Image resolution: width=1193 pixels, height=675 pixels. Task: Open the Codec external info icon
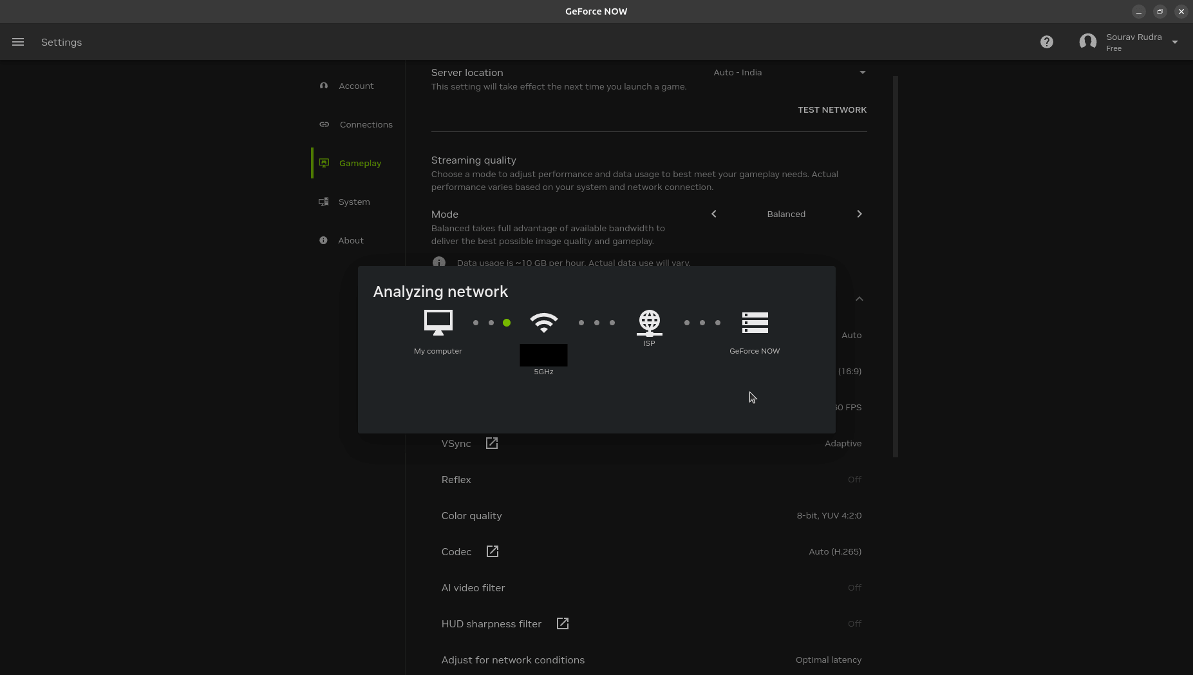(493, 551)
